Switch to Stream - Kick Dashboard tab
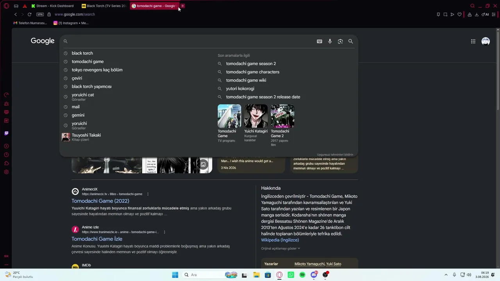 coord(53,6)
